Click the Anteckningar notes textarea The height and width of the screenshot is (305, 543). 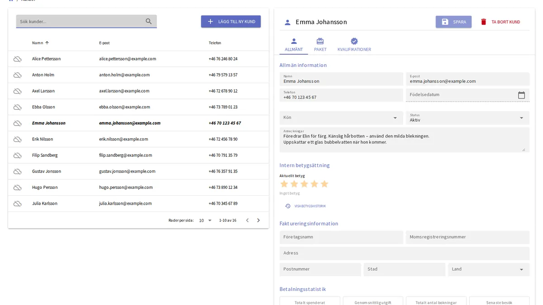(x=405, y=140)
